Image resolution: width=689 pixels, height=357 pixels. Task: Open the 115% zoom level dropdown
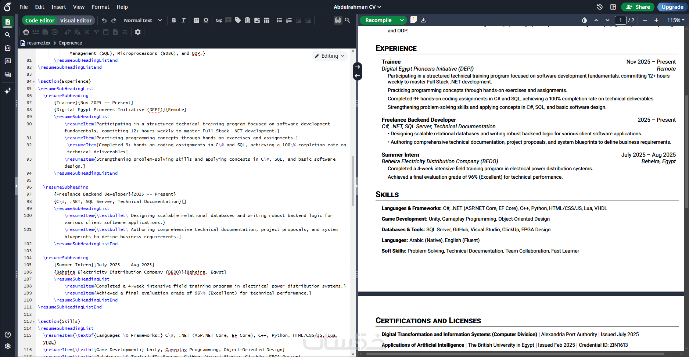(676, 20)
